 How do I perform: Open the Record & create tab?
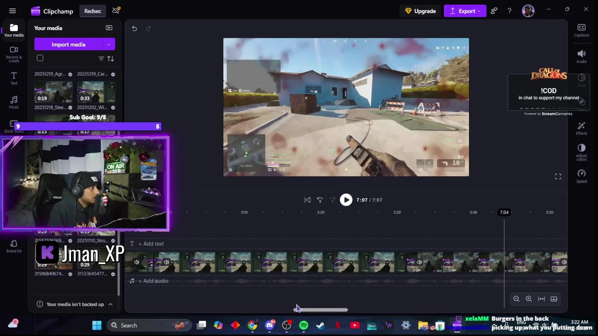point(14,55)
